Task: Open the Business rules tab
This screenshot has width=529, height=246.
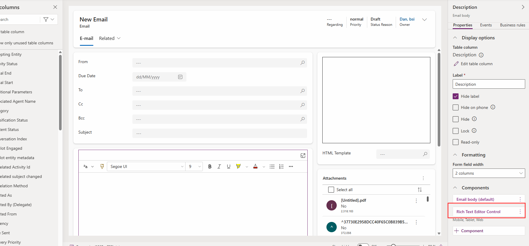Action: coord(513,25)
